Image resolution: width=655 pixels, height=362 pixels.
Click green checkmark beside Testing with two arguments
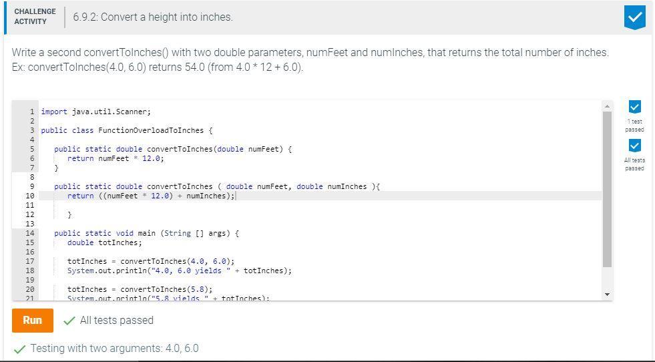point(19,349)
